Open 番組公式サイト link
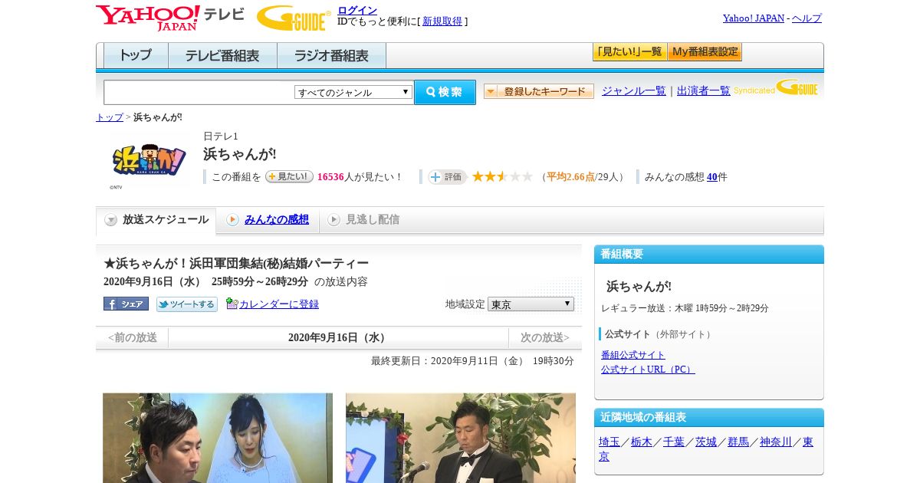This screenshot has width=920, height=483. (x=633, y=355)
